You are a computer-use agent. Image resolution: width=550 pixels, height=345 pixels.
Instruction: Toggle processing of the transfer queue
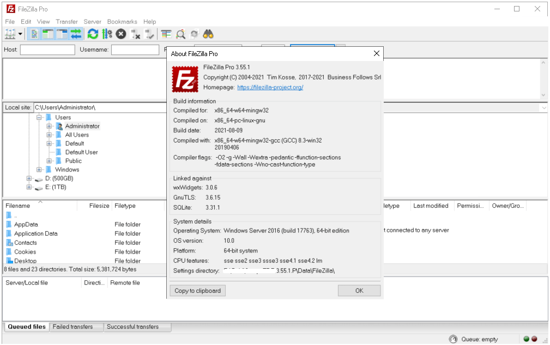tap(107, 34)
